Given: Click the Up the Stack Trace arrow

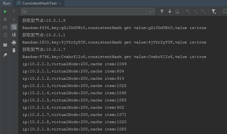Looking at the screenshot, I should (x=14, y=11).
